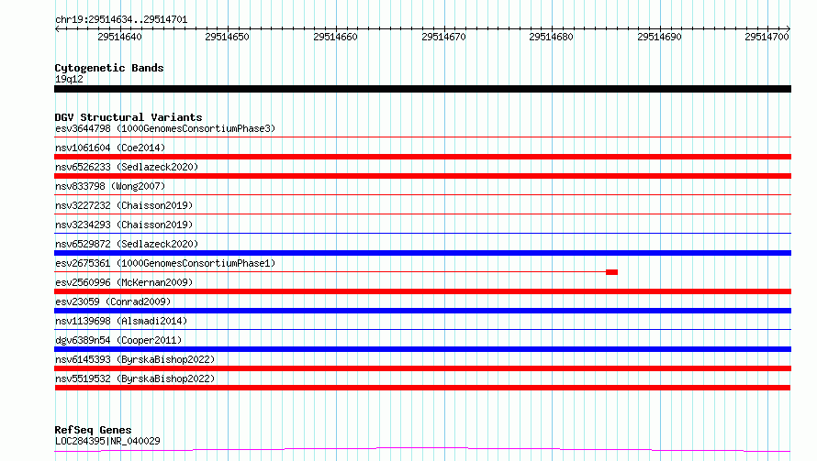Click the blue bar under dgv6389n54
Viewport: 817px width, 461px height.
[422, 349]
